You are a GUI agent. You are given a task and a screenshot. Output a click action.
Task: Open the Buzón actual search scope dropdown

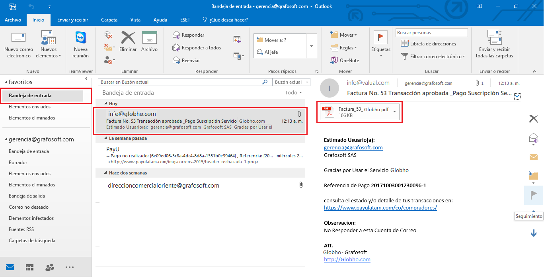tap(291, 82)
